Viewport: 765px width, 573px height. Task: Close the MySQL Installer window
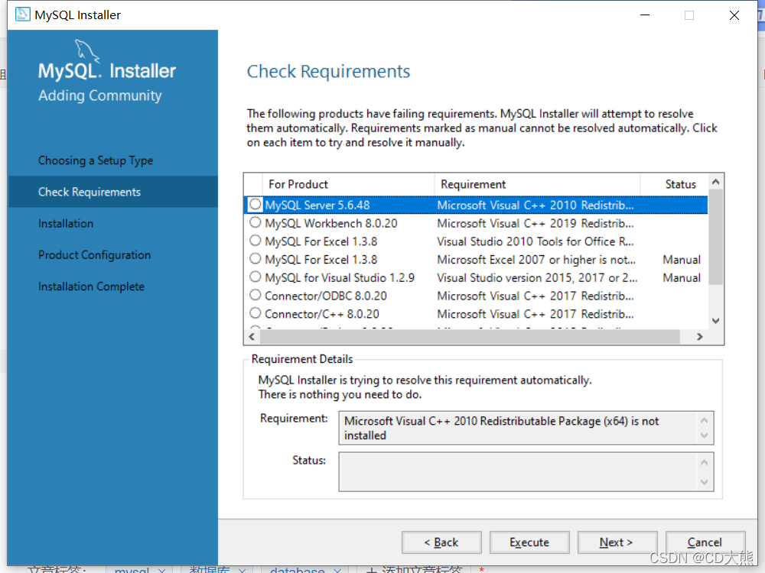tap(734, 15)
